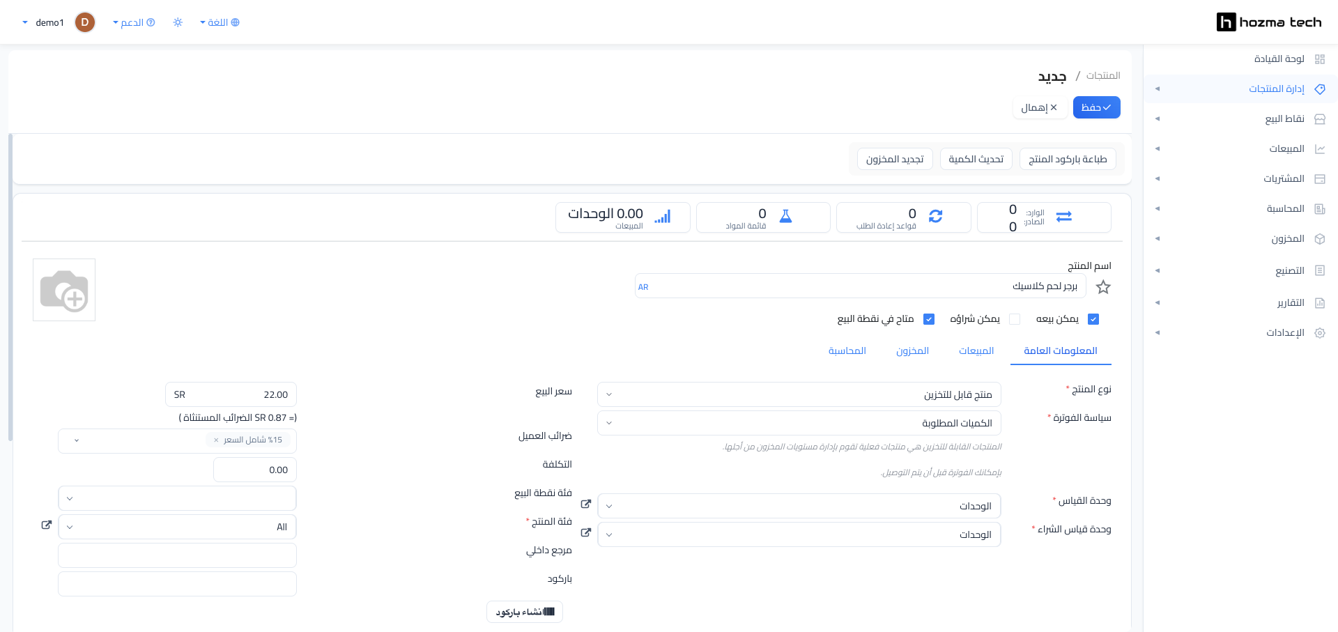Switch to the المحاسبة tab
Viewport: 1338px width, 632px height.
[x=847, y=350]
